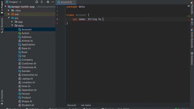Click the yellow warning stripe marker
Viewport: 194px width, 109px height.
[x=189, y=16]
